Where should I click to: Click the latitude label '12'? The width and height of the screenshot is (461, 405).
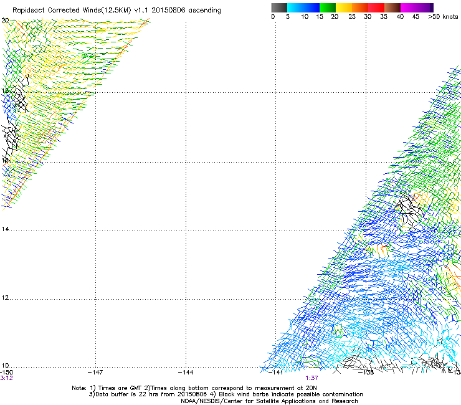point(5,298)
